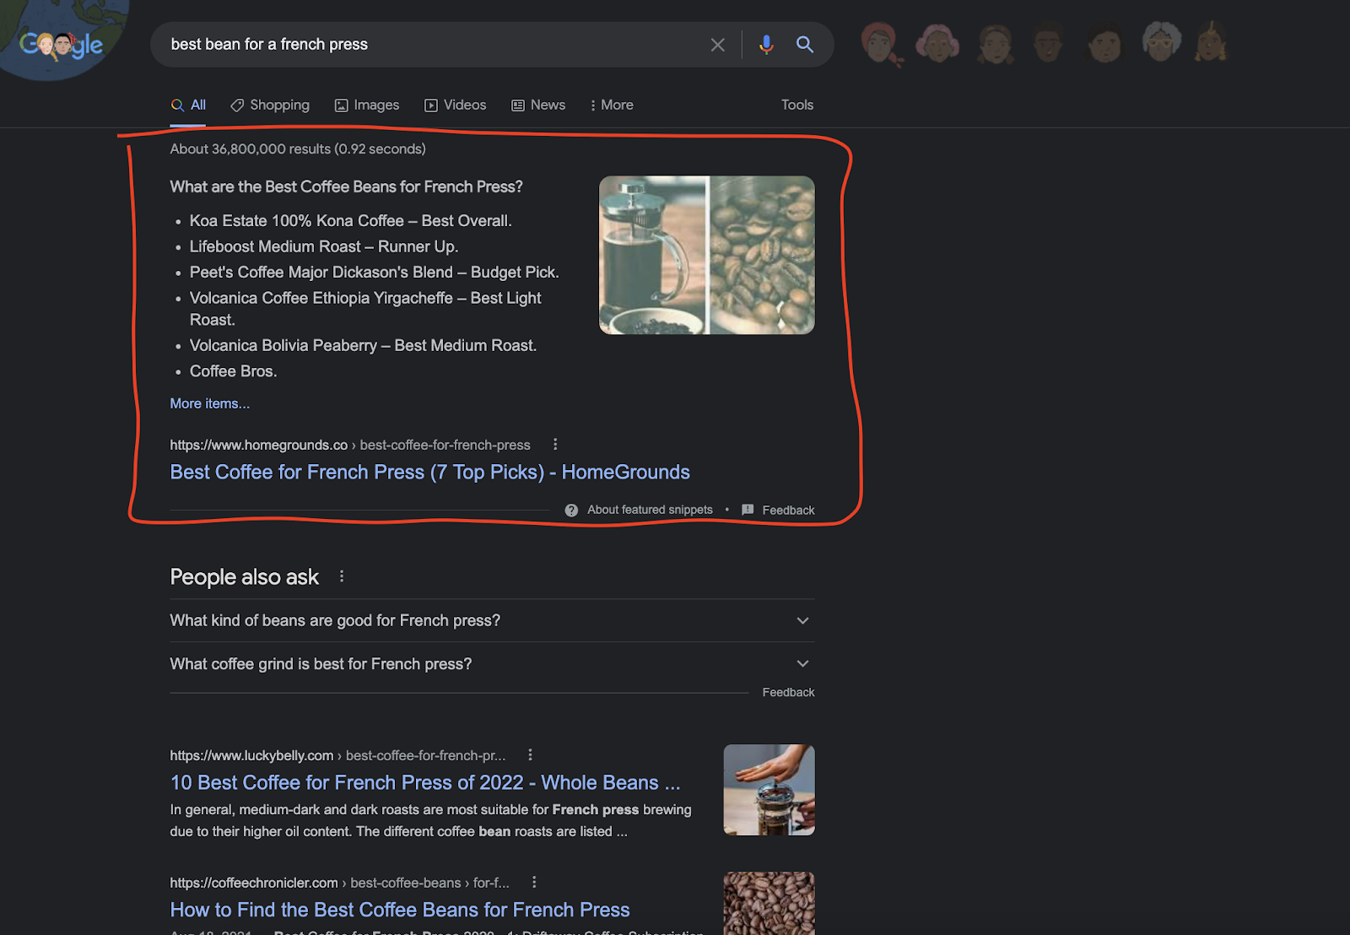Click the featured snippet Feedback flag icon
The height and width of the screenshot is (935, 1350).
pyautogui.click(x=748, y=510)
